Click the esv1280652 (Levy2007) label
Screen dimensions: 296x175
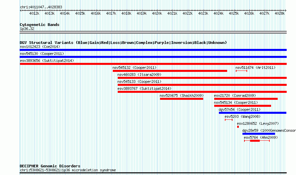[x=258, y=123]
